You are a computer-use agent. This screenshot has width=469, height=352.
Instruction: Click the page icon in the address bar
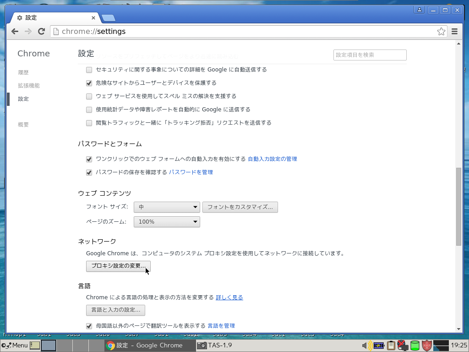pos(56,32)
